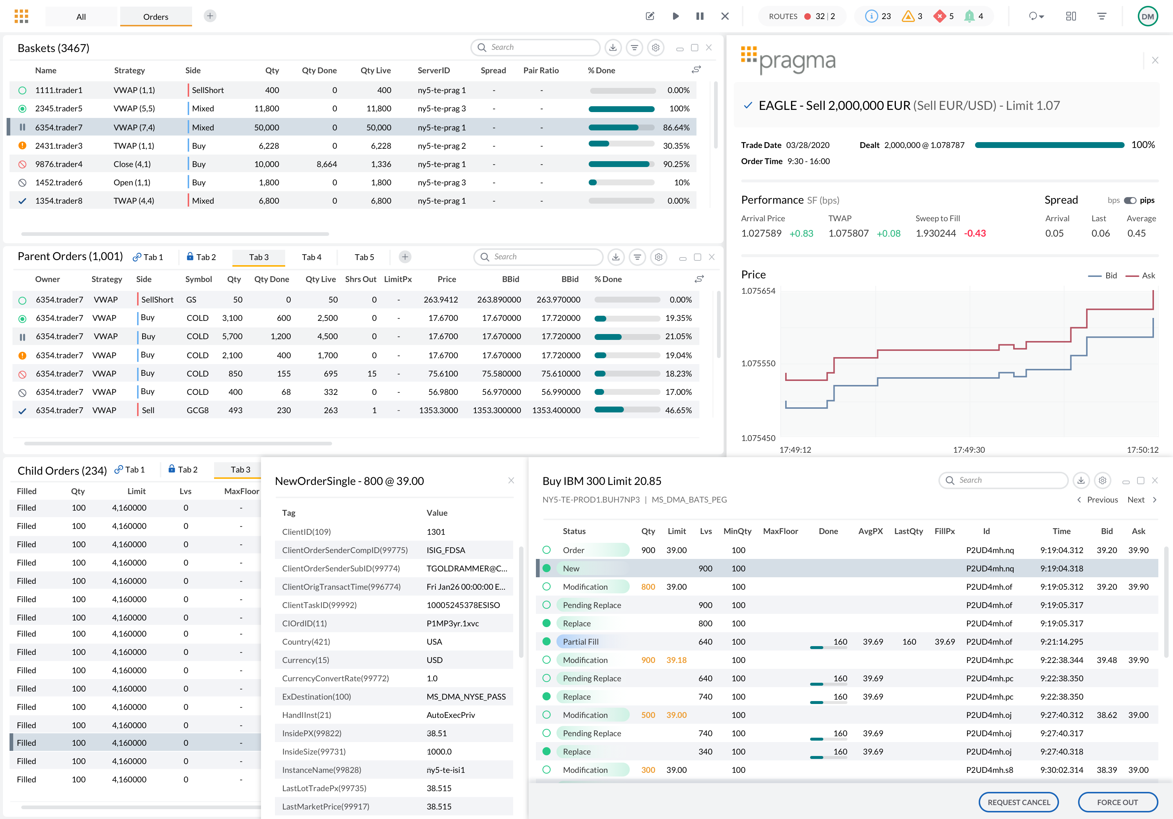Select status circle for 1111.trader1 basket

click(x=22, y=90)
